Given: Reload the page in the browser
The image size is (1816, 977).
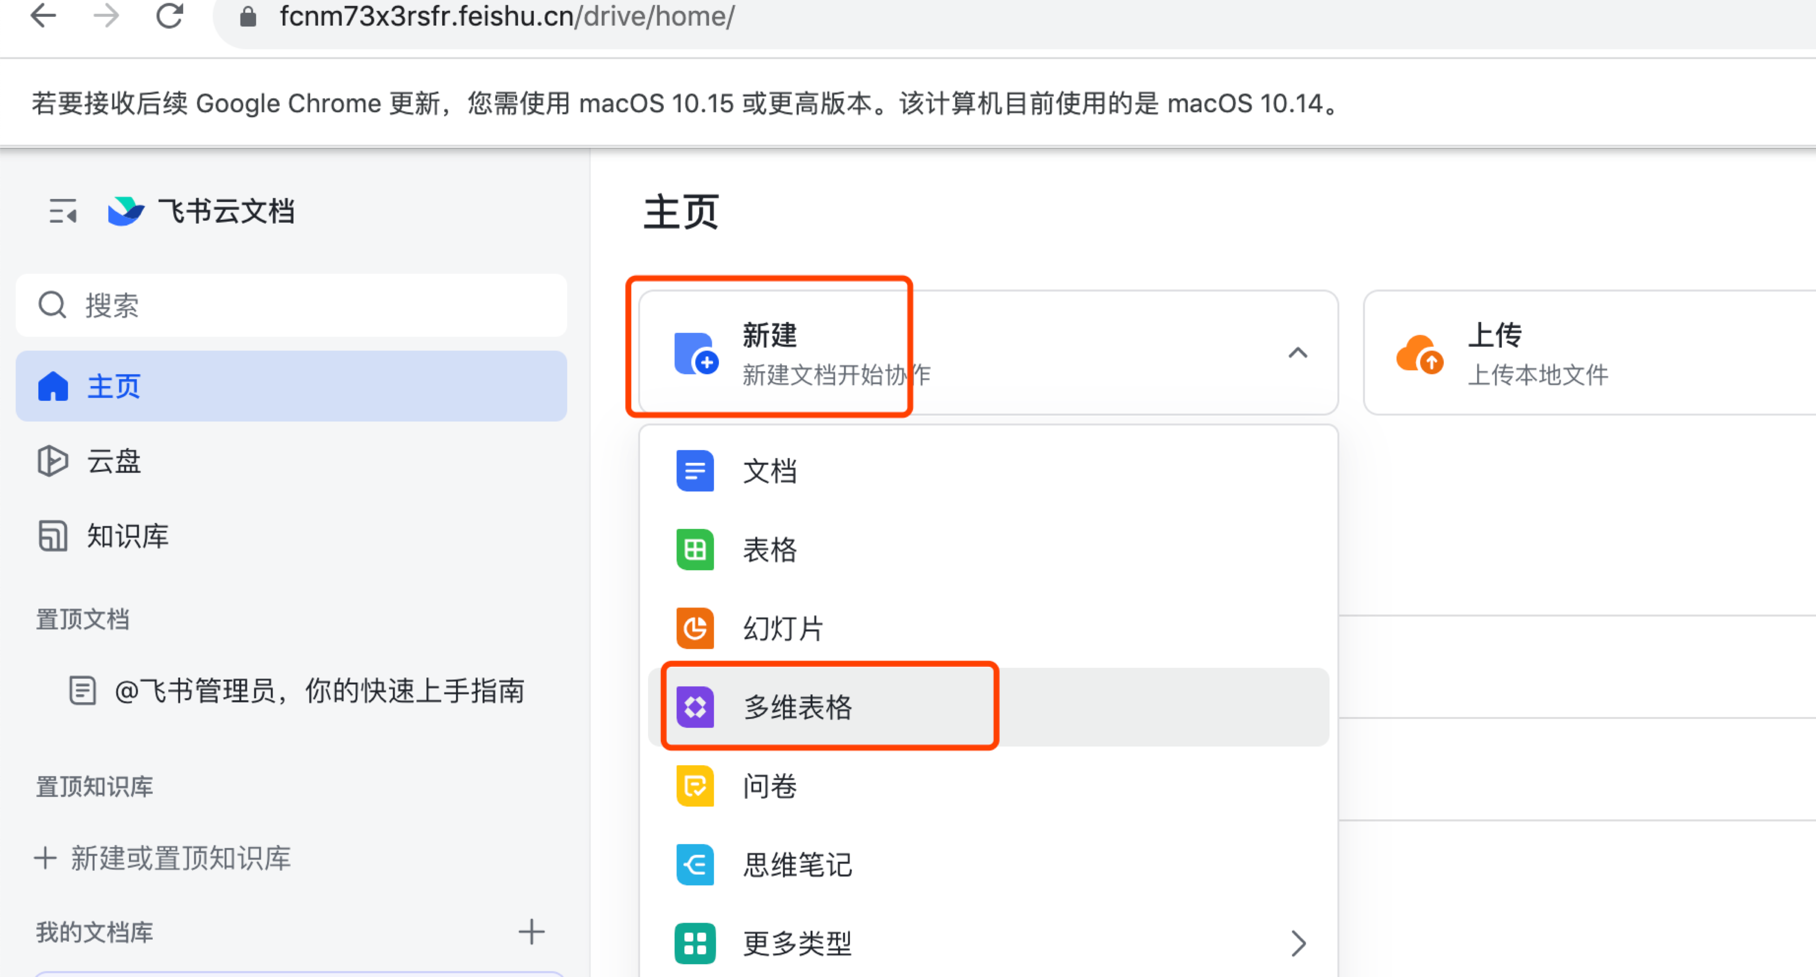Looking at the screenshot, I should coord(170,16).
